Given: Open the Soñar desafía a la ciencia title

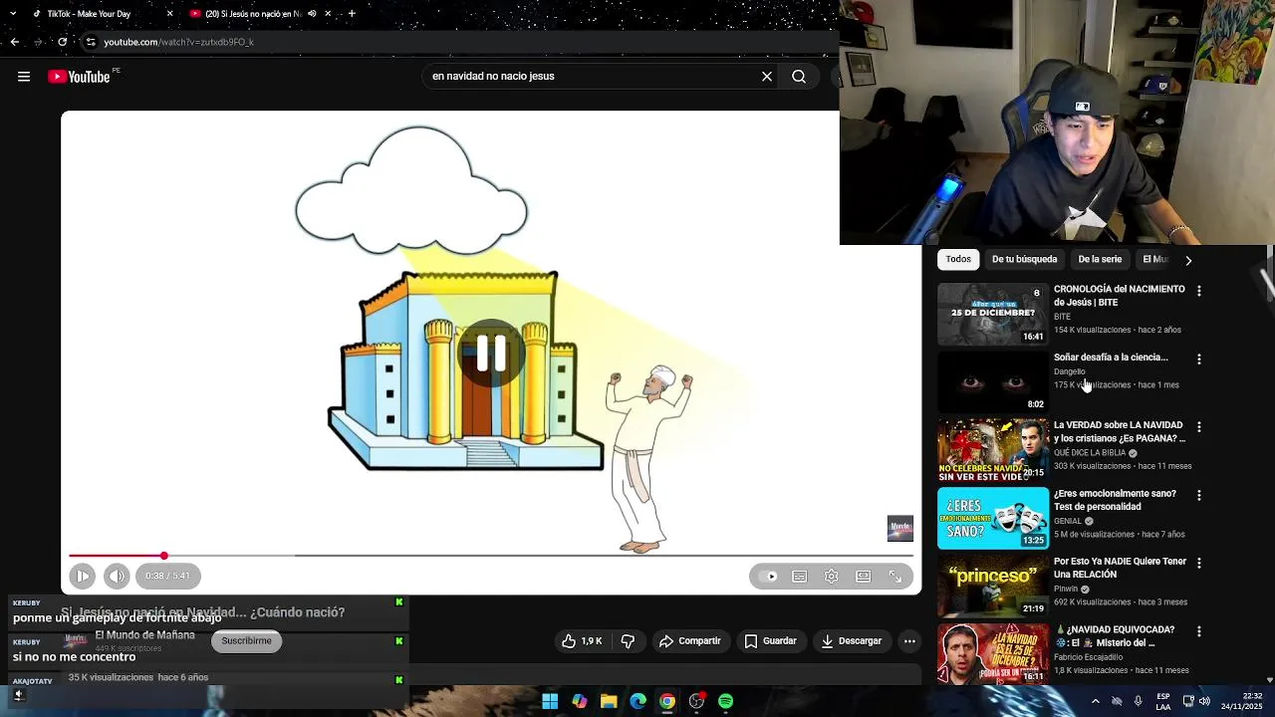Looking at the screenshot, I should click(x=1111, y=358).
